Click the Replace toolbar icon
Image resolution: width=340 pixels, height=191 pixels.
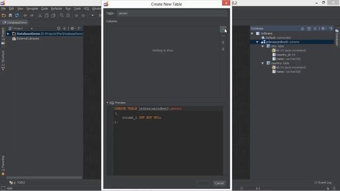point(68,15)
